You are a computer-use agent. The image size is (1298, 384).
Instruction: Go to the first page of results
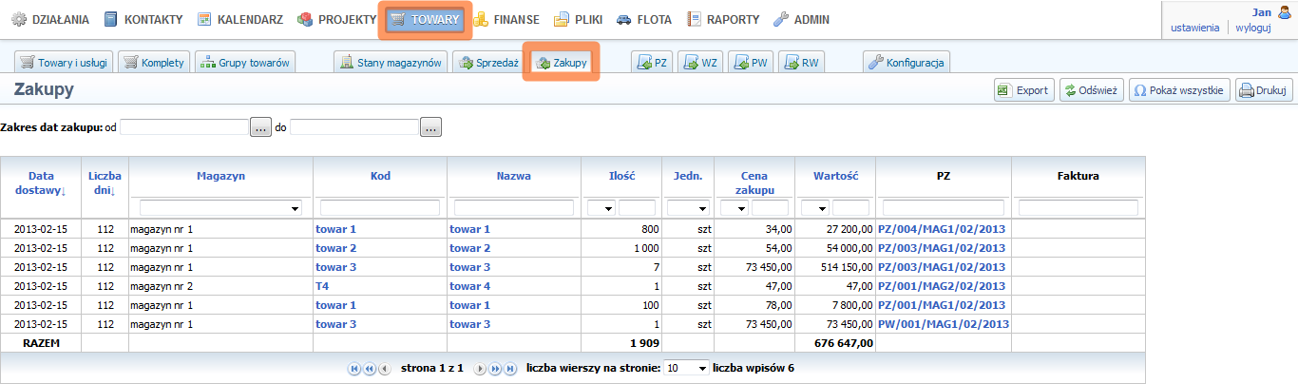[354, 369]
